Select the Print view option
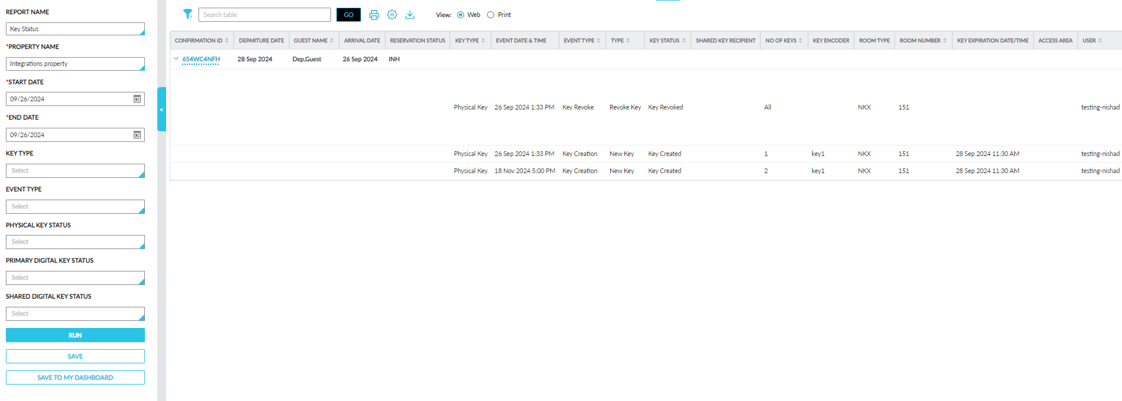Screen dimensions: 1122x401 pyautogui.click(x=491, y=15)
